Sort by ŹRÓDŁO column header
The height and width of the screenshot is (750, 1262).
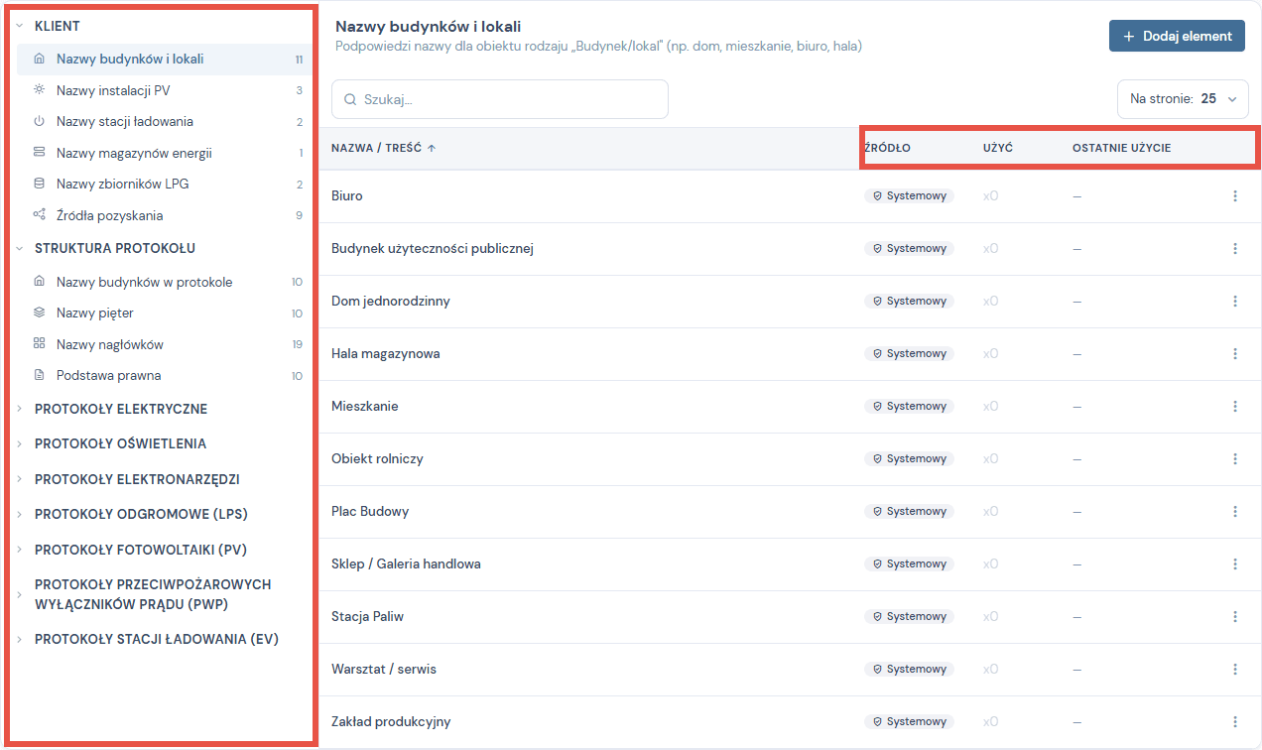[887, 148]
